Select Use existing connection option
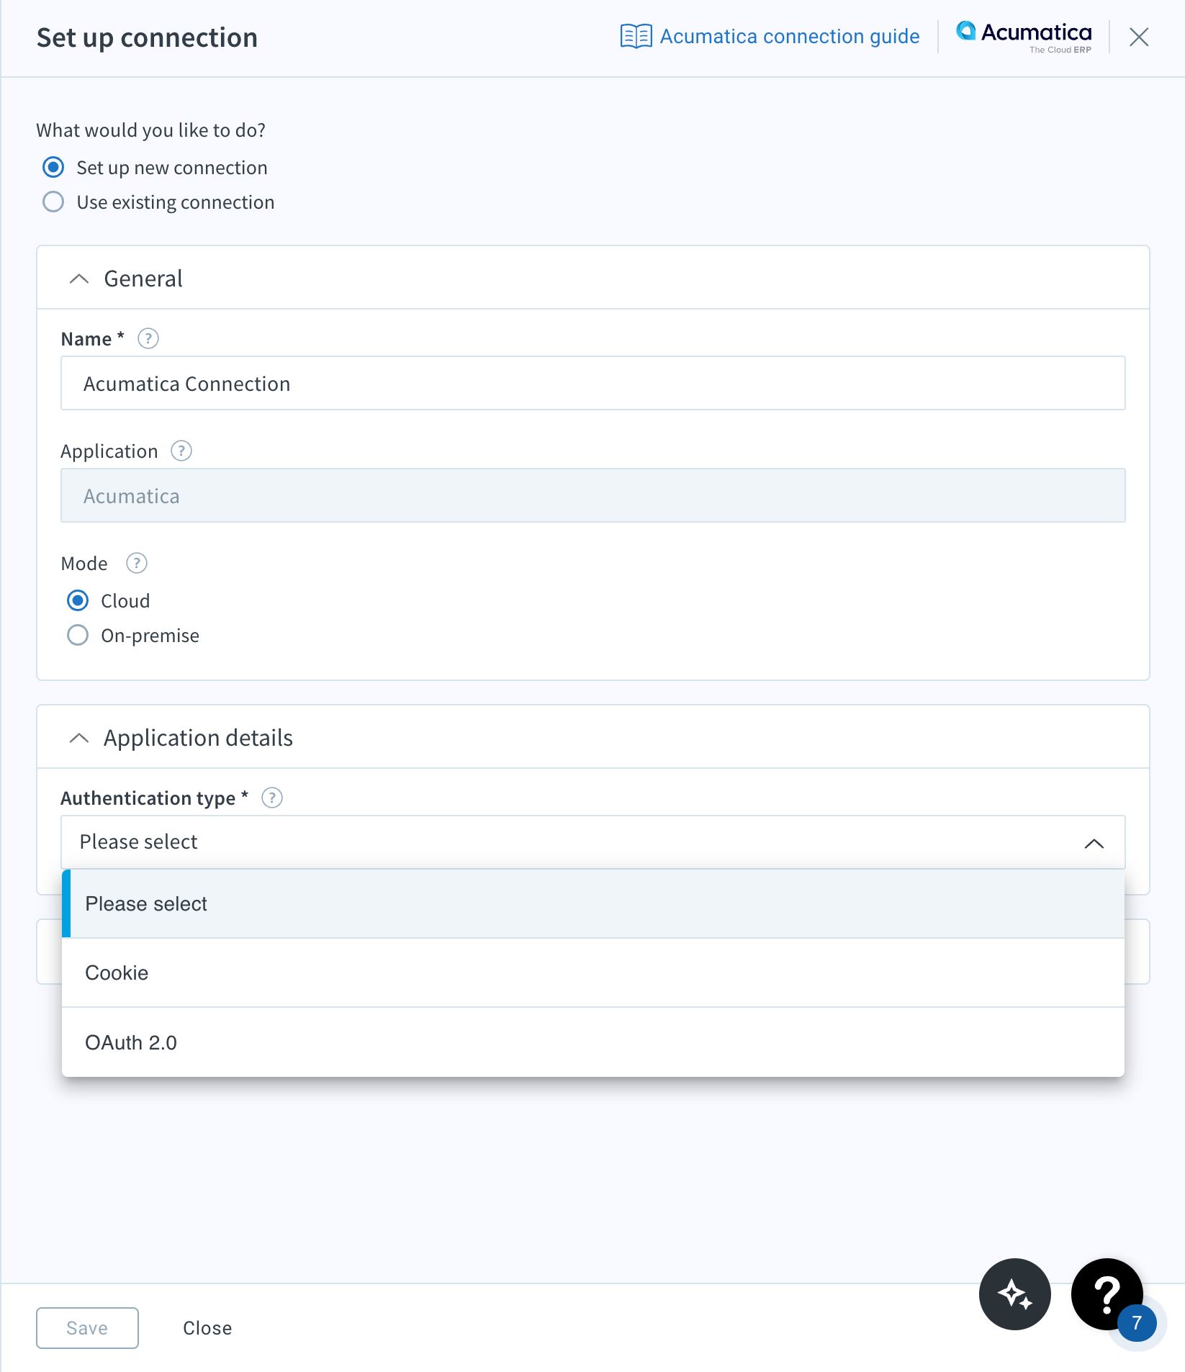Screen dimensions: 1185x1372 (x=53, y=202)
